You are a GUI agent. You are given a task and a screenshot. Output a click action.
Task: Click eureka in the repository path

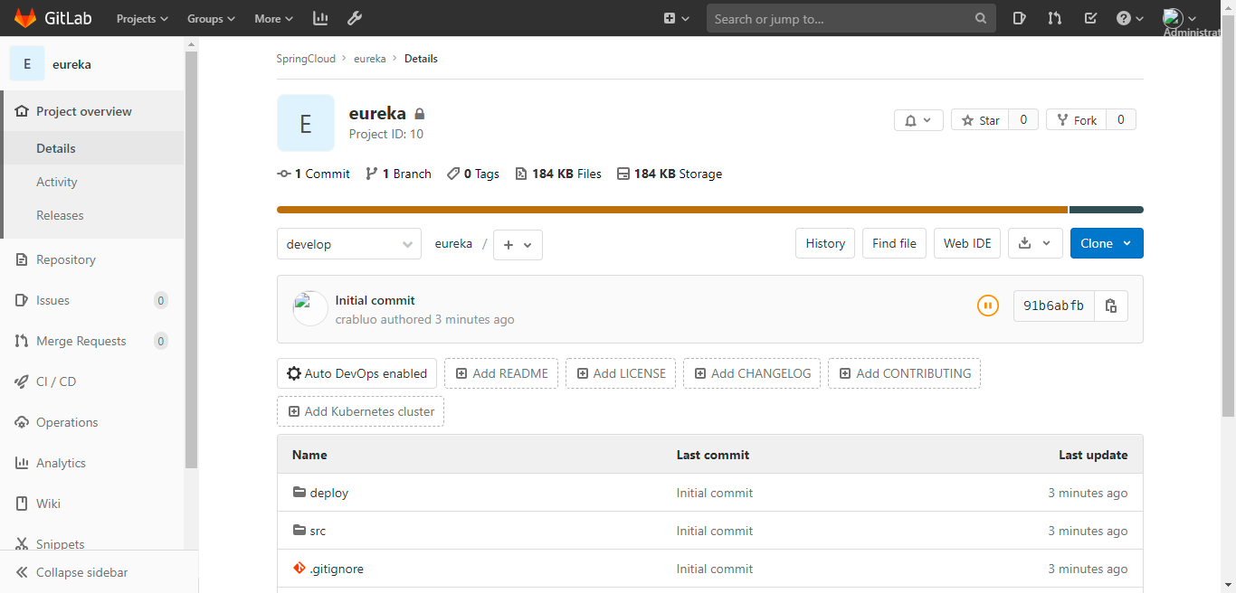coord(453,244)
